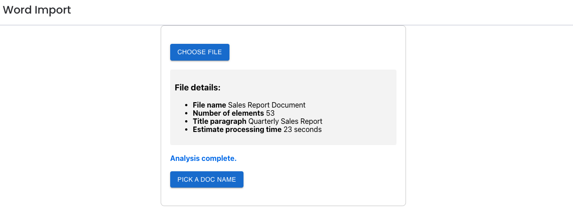The height and width of the screenshot is (221, 573).
Task: Click the word 'Word' in the page header
Action: point(17,10)
